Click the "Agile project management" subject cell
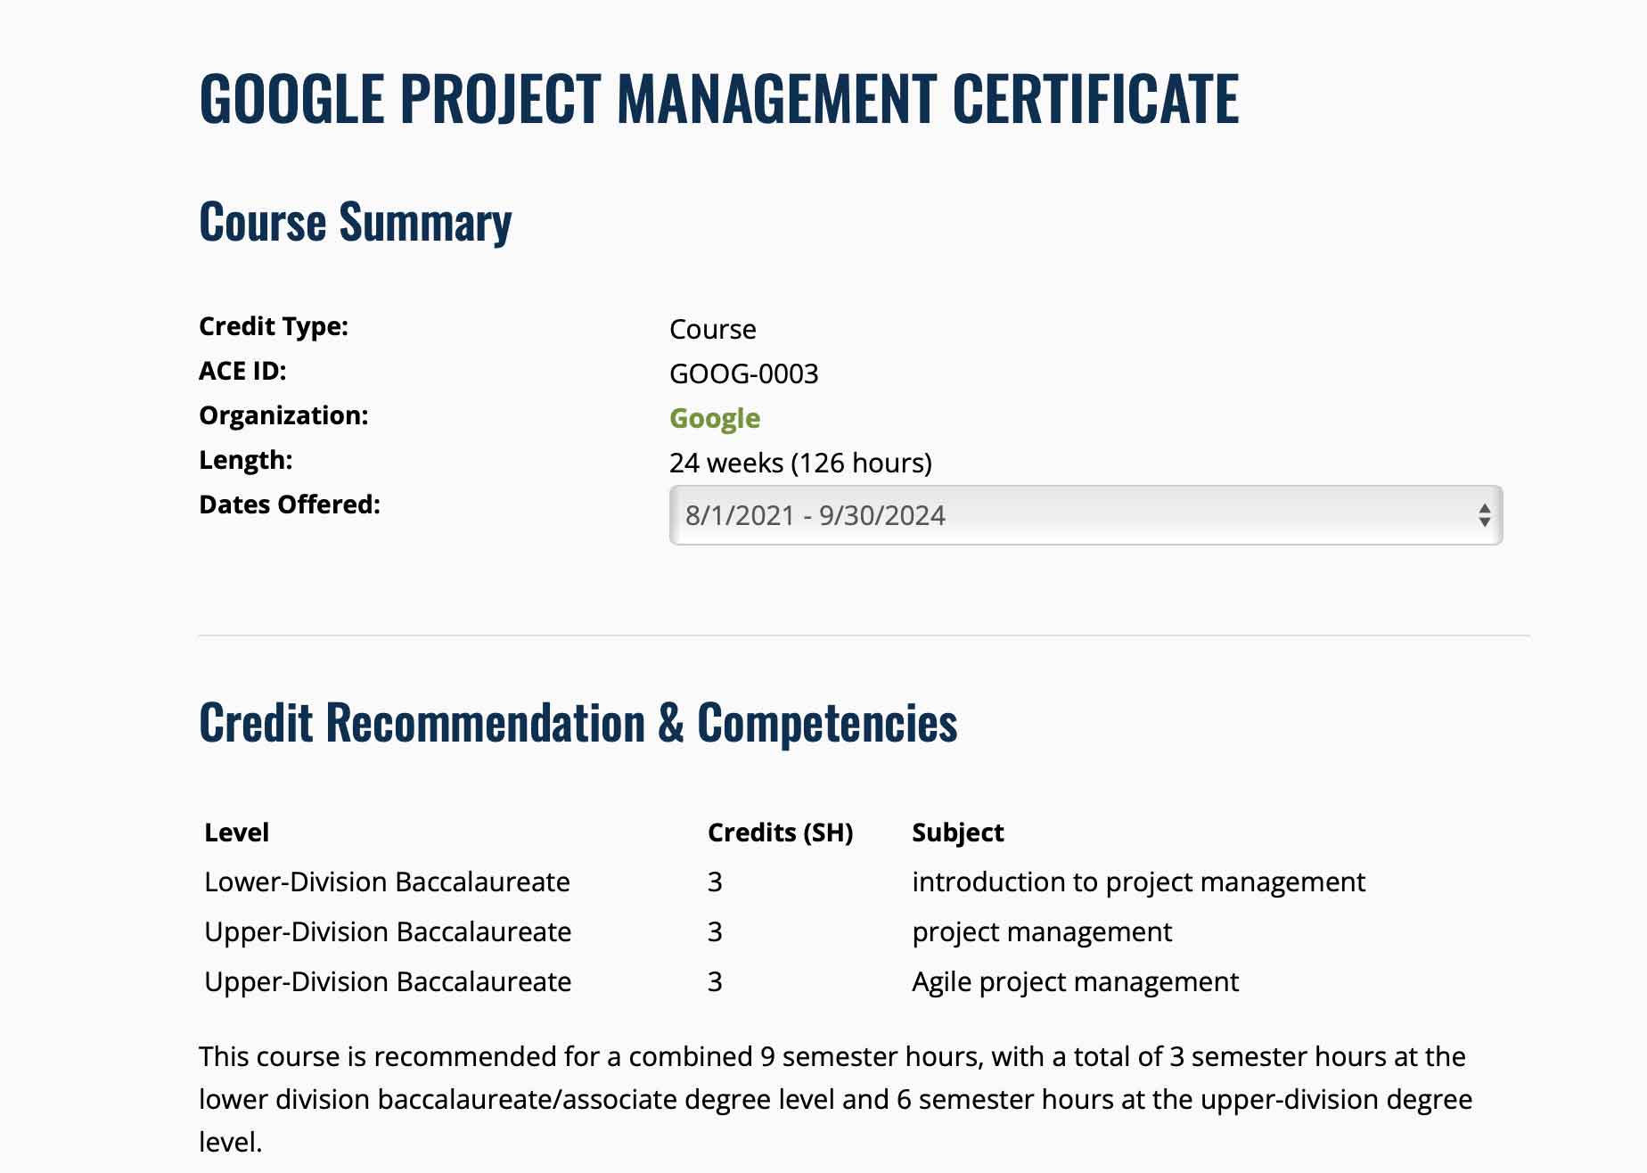The height and width of the screenshot is (1173, 1647). 1075,981
